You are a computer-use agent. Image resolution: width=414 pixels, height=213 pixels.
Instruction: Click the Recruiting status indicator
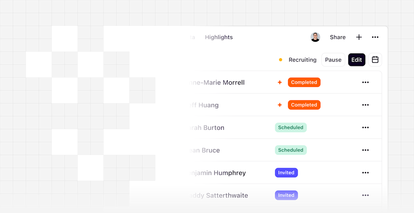(298, 60)
